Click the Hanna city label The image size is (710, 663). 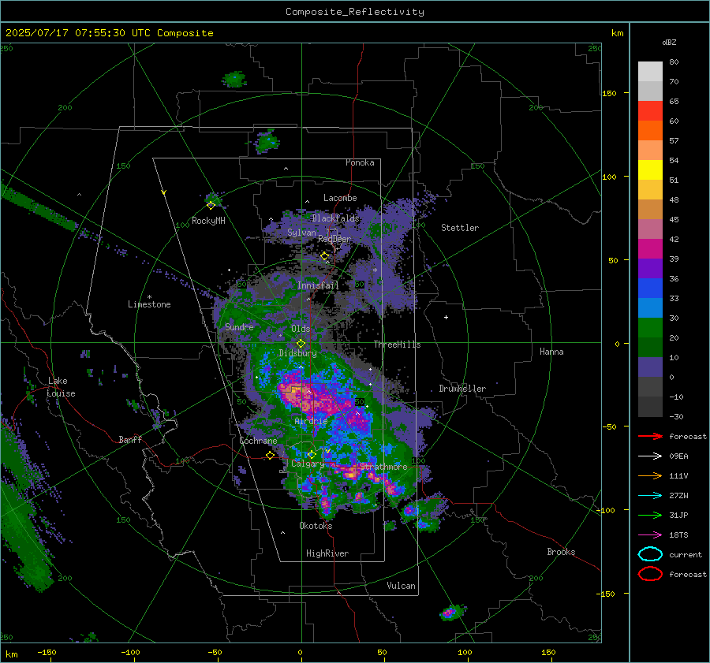551,352
